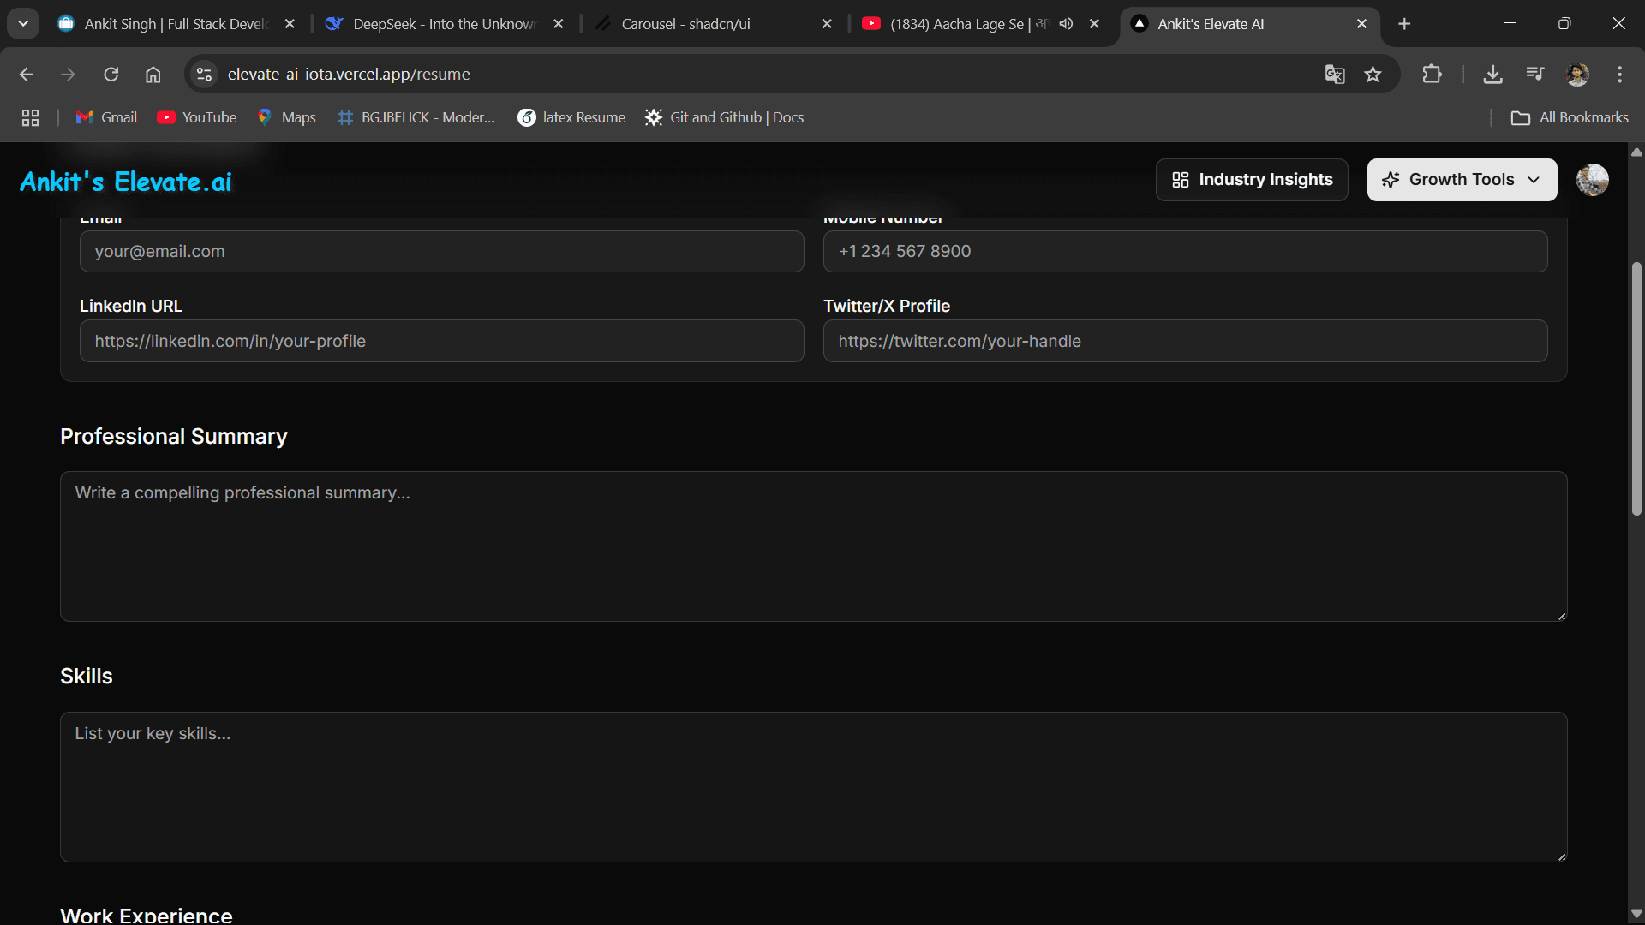Focus the Professional Summary text area

pyautogui.click(x=813, y=546)
